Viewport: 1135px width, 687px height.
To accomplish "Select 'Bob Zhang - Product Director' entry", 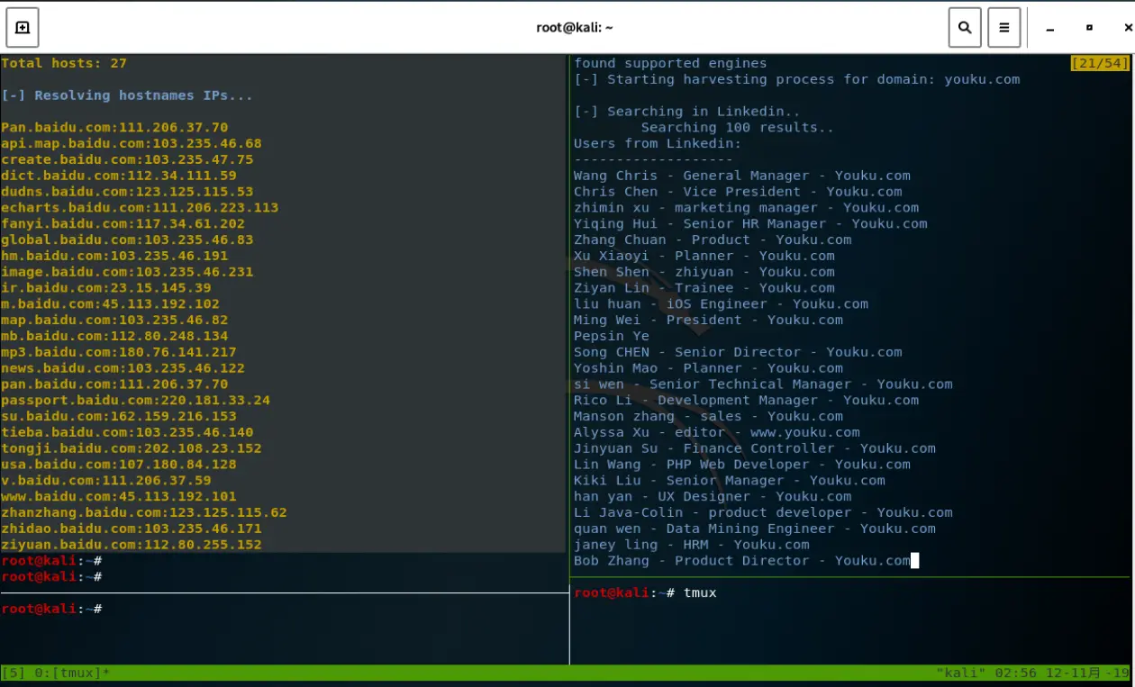I will pos(742,561).
